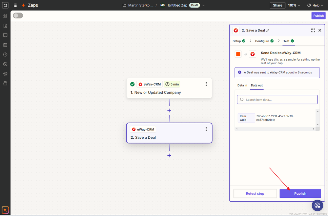Switch to the Configure tab
Image resolution: width=328 pixels, height=216 pixels.
[x=264, y=41]
